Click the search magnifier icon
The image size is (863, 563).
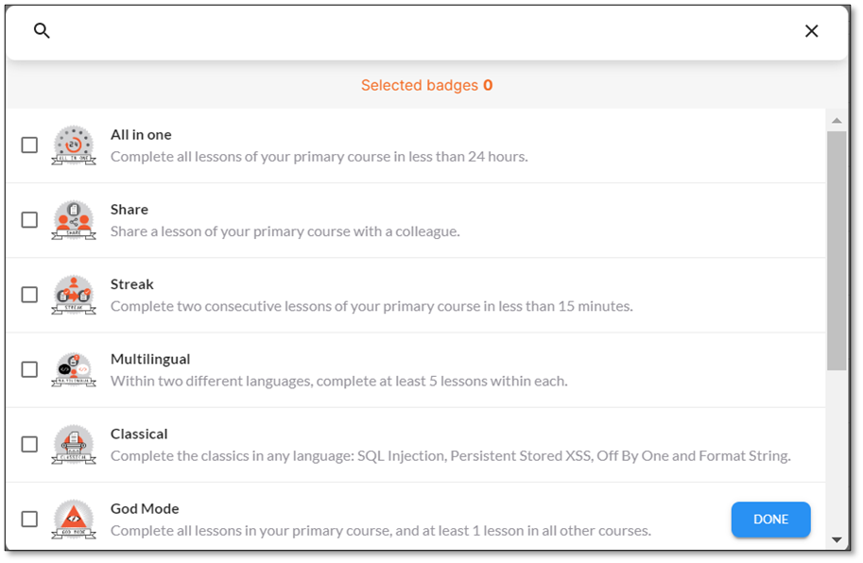pyautogui.click(x=42, y=31)
